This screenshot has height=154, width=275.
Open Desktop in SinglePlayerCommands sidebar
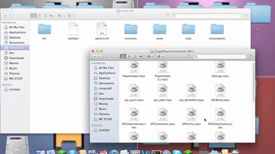click(104, 78)
